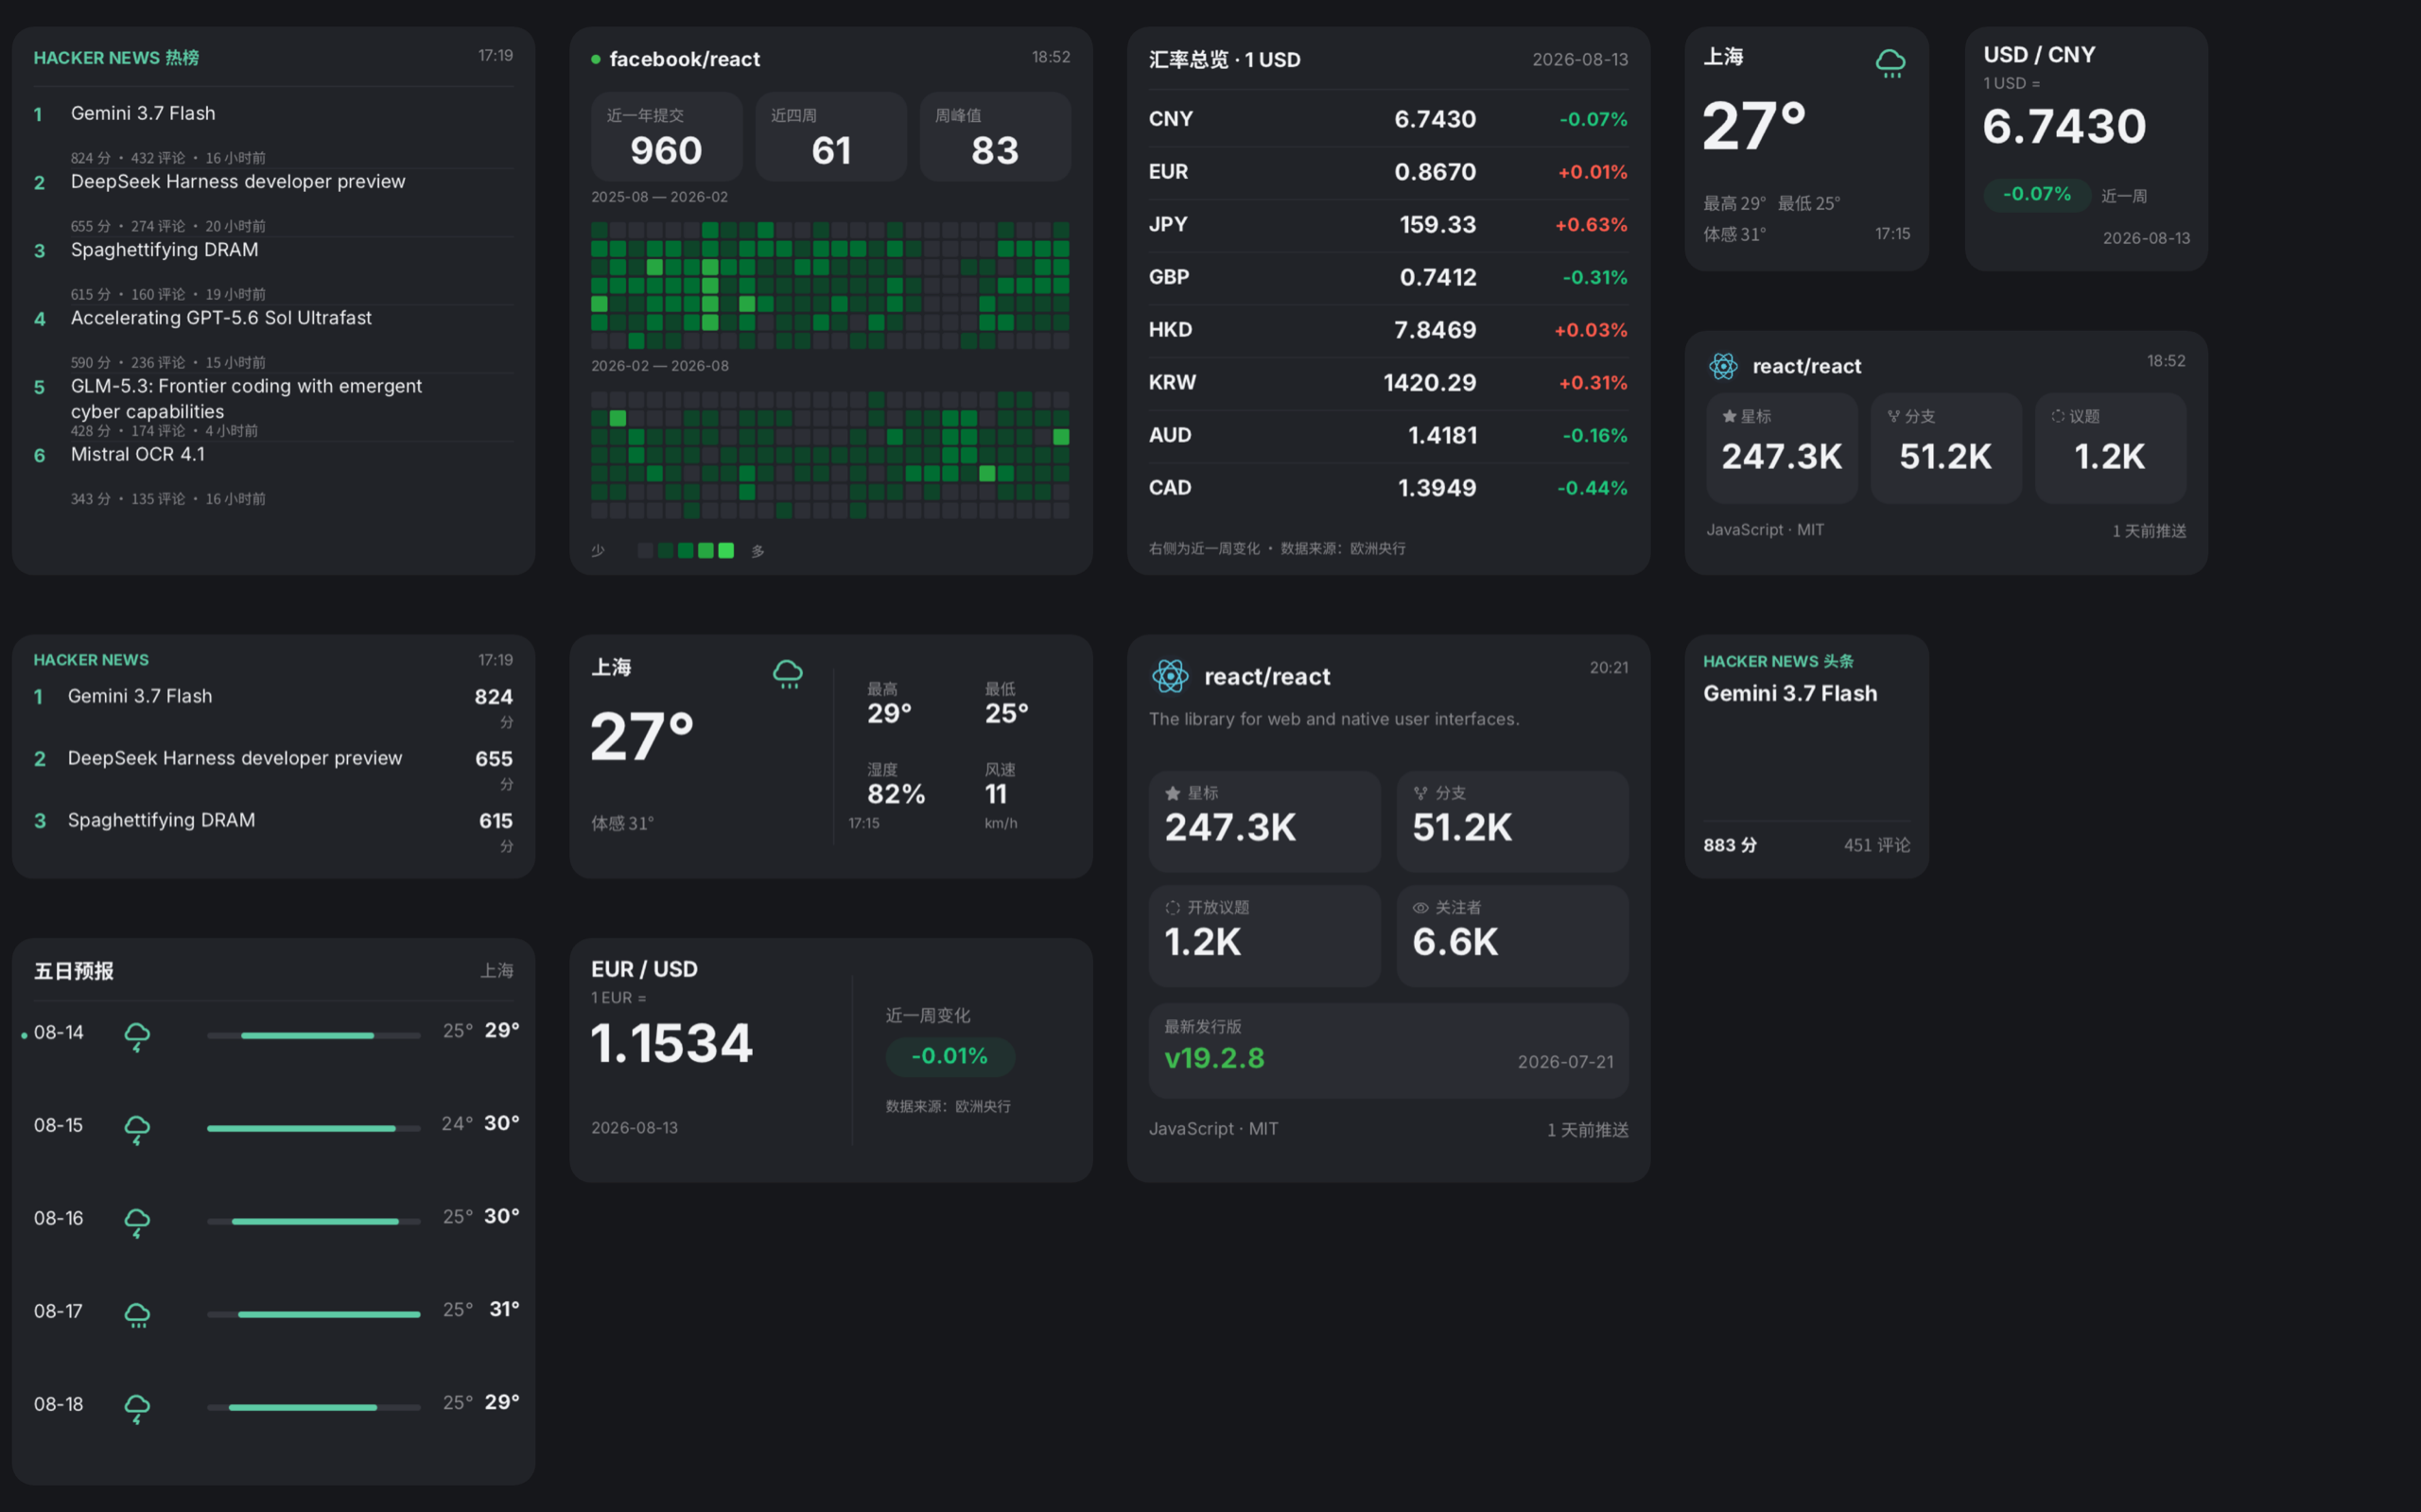
Task: Click the '近一年提交 960' stat tile
Action: (x=666, y=137)
